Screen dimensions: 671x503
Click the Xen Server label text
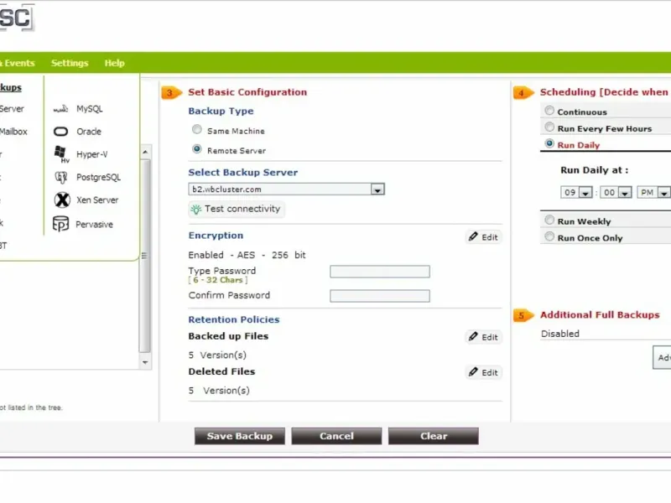pyautogui.click(x=97, y=200)
